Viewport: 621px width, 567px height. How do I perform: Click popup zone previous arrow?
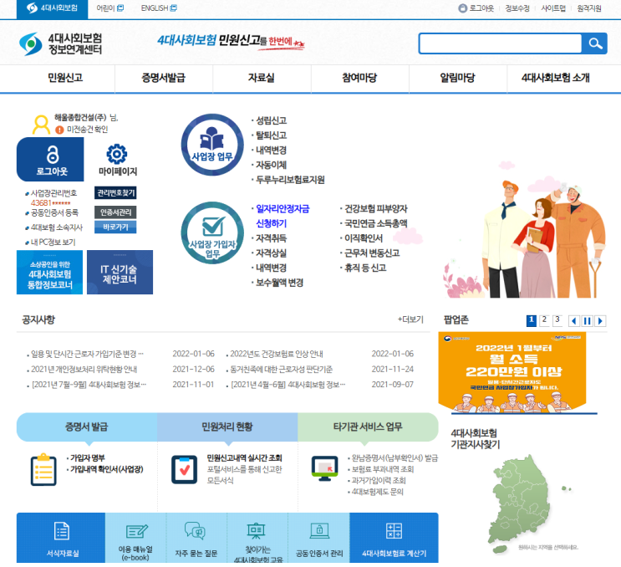[574, 321]
